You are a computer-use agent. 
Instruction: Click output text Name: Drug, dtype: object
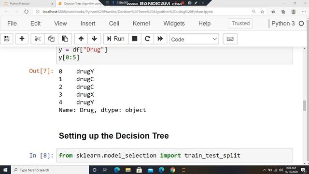[102, 110]
